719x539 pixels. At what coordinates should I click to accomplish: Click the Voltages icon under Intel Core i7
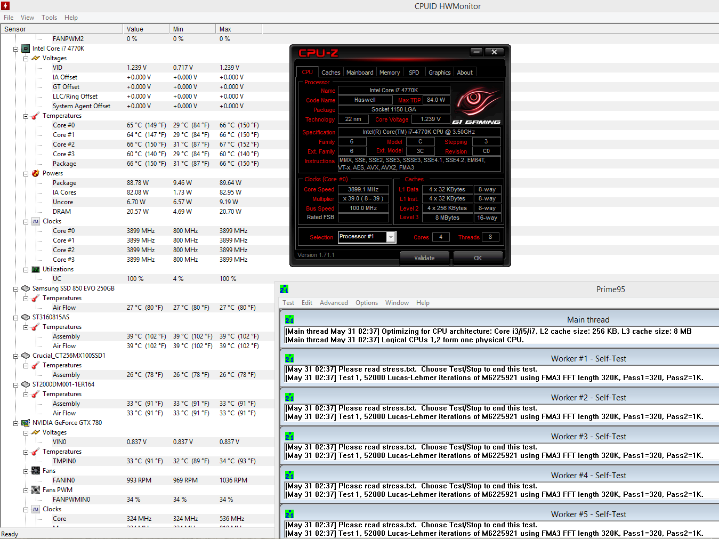[36, 58]
